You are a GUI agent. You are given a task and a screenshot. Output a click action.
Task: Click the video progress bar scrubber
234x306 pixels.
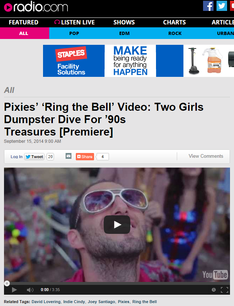(x=7, y=283)
